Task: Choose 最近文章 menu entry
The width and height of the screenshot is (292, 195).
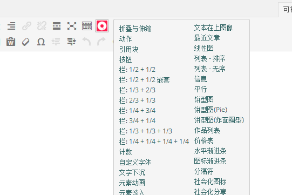Action: (207, 38)
